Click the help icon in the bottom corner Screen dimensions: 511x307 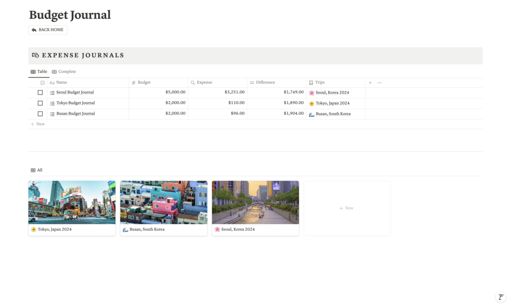[x=501, y=297]
